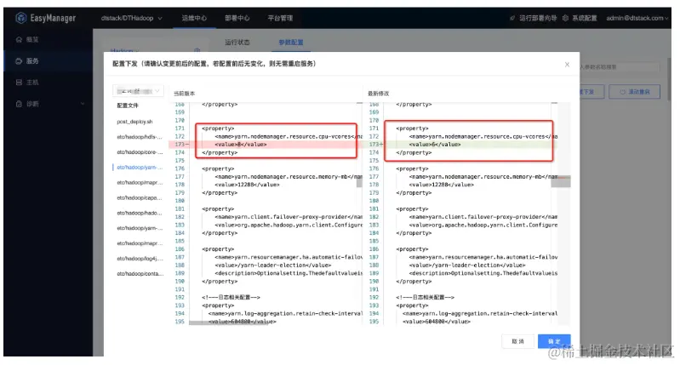The width and height of the screenshot is (680, 365).
Task: Click 12288 value line in 当前版本 pane
Action: [x=247, y=185]
